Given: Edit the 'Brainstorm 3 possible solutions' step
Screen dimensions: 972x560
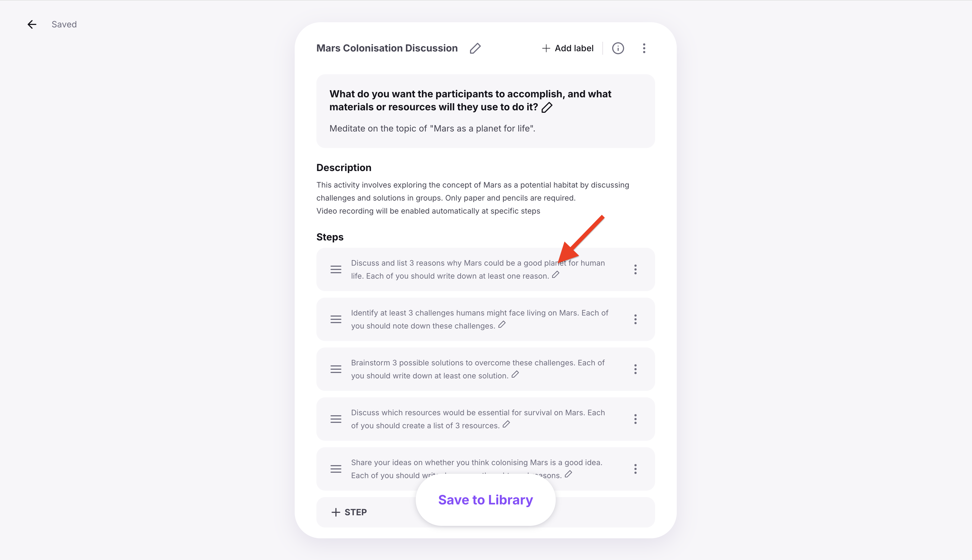Looking at the screenshot, I should click(515, 374).
